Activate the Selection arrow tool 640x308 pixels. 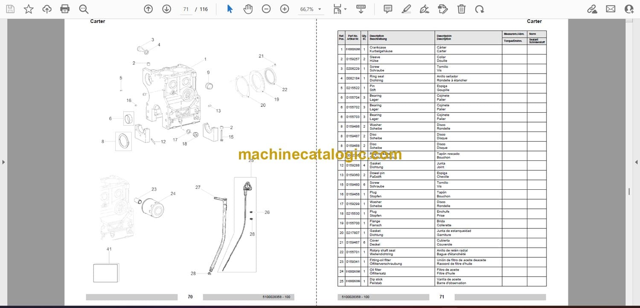(x=230, y=9)
